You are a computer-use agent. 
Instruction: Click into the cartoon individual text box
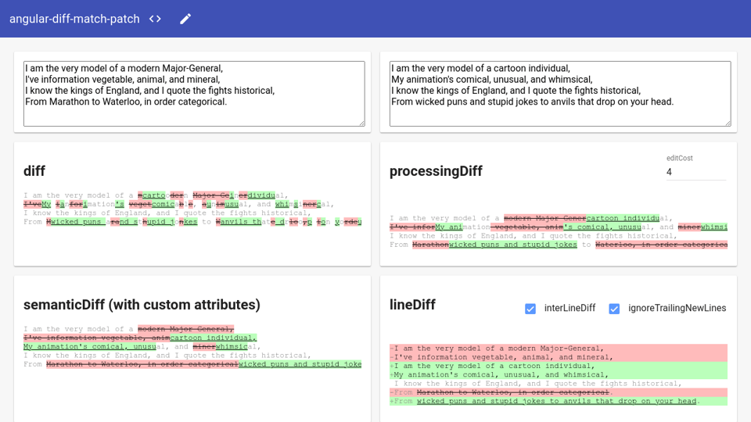[560, 93]
